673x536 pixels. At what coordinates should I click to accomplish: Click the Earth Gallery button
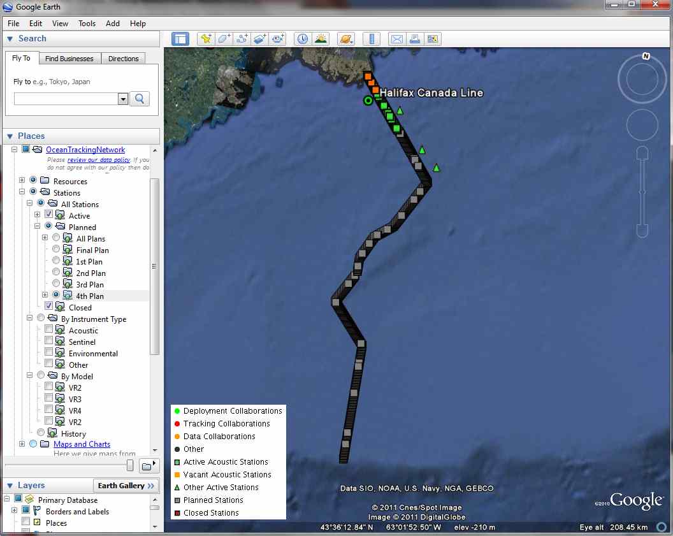tap(126, 486)
